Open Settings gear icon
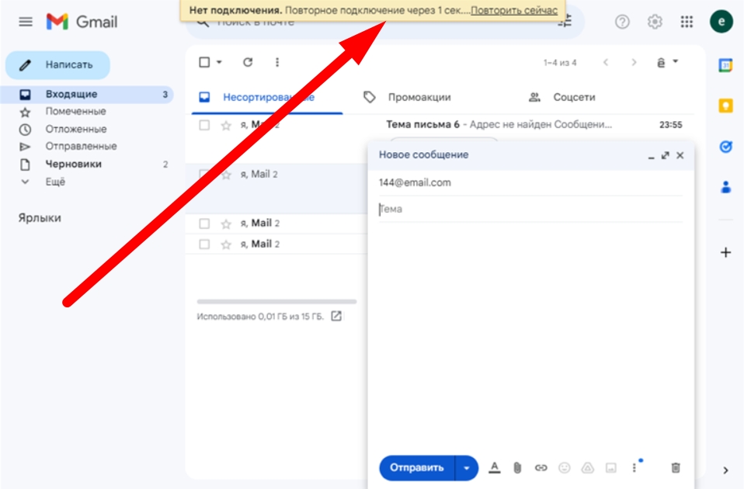 pyautogui.click(x=655, y=22)
